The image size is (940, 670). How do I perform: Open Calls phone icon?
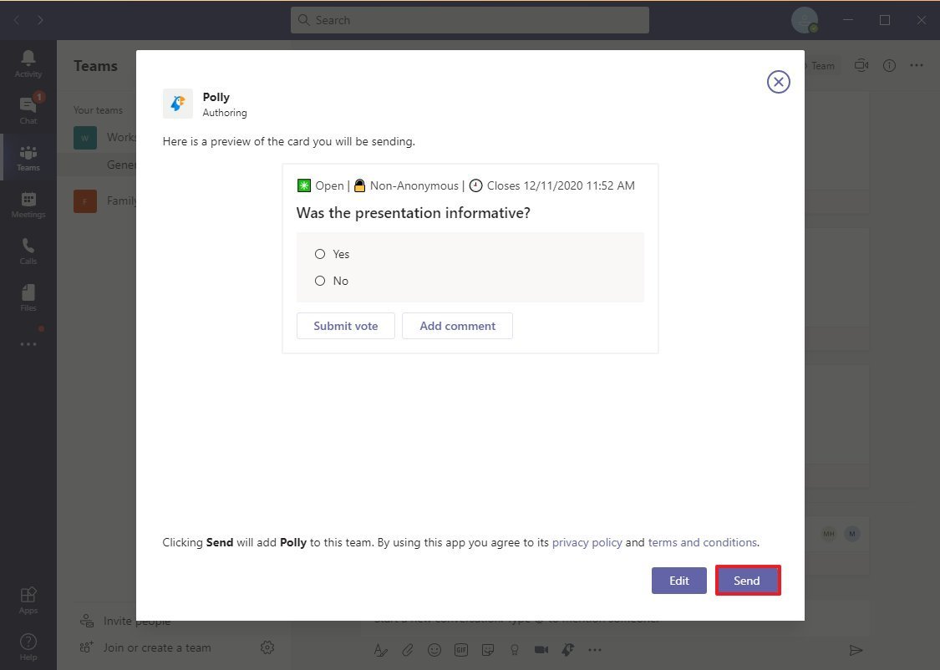28,251
